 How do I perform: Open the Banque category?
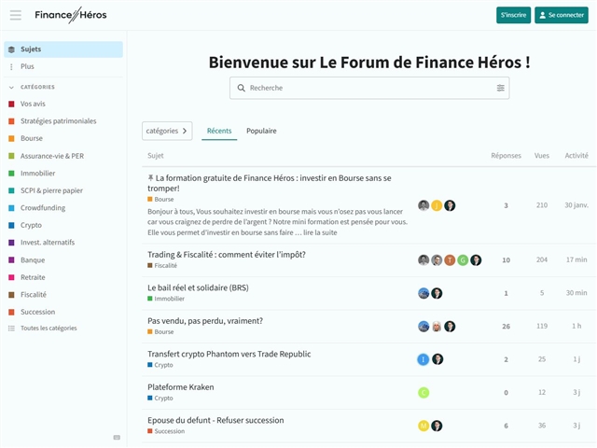[x=33, y=259]
